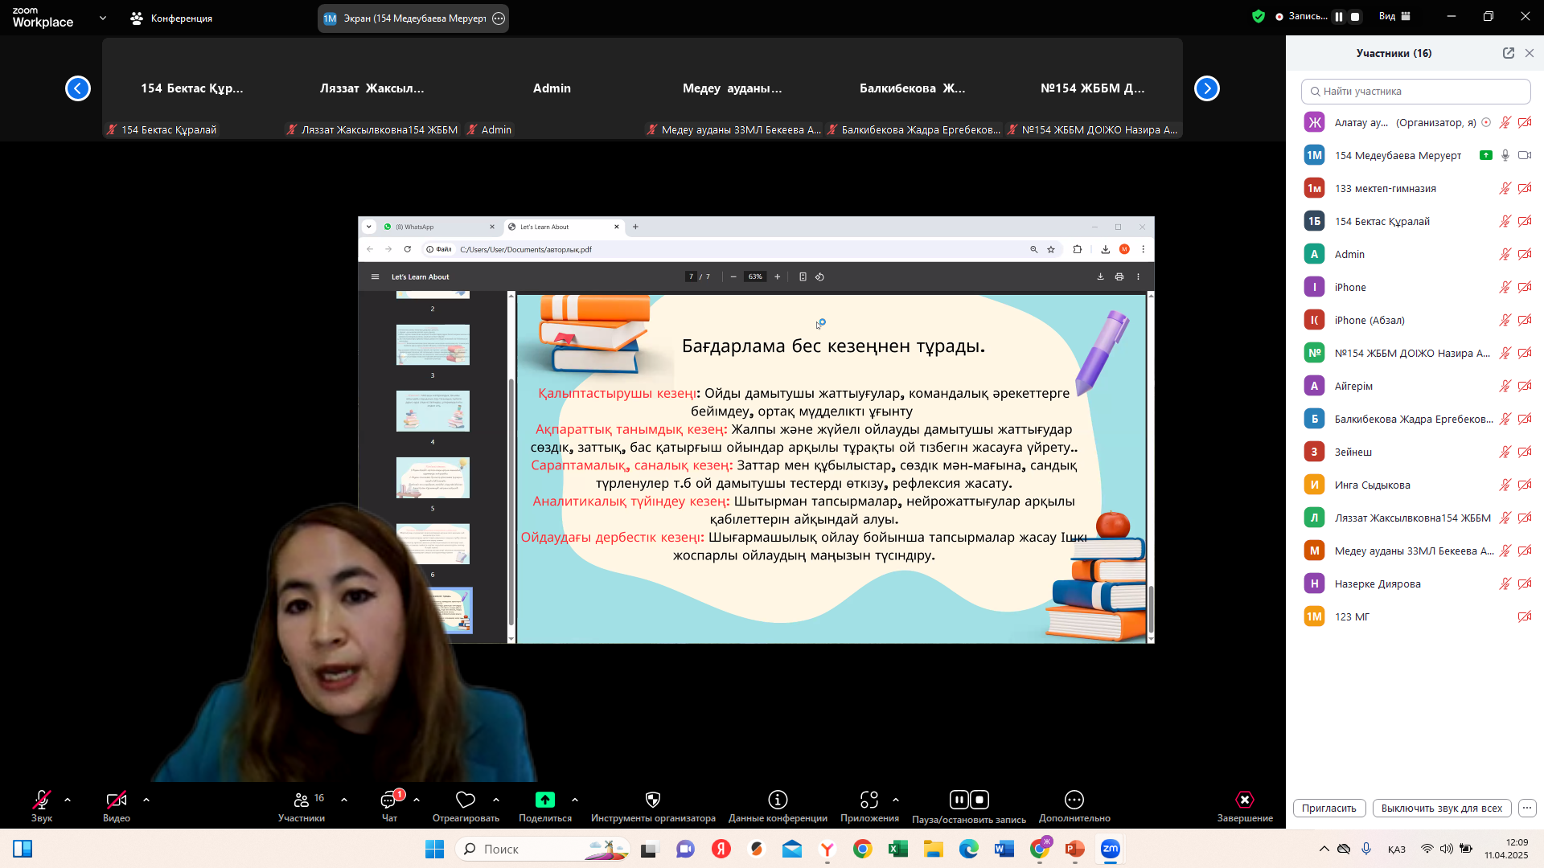Click the Пригласить button

click(1328, 809)
